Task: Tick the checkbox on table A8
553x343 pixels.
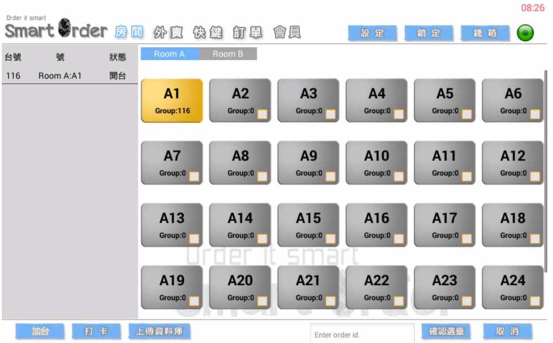Action: [x=262, y=176]
